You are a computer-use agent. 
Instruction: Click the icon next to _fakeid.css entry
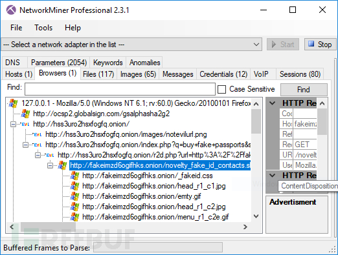74,176
